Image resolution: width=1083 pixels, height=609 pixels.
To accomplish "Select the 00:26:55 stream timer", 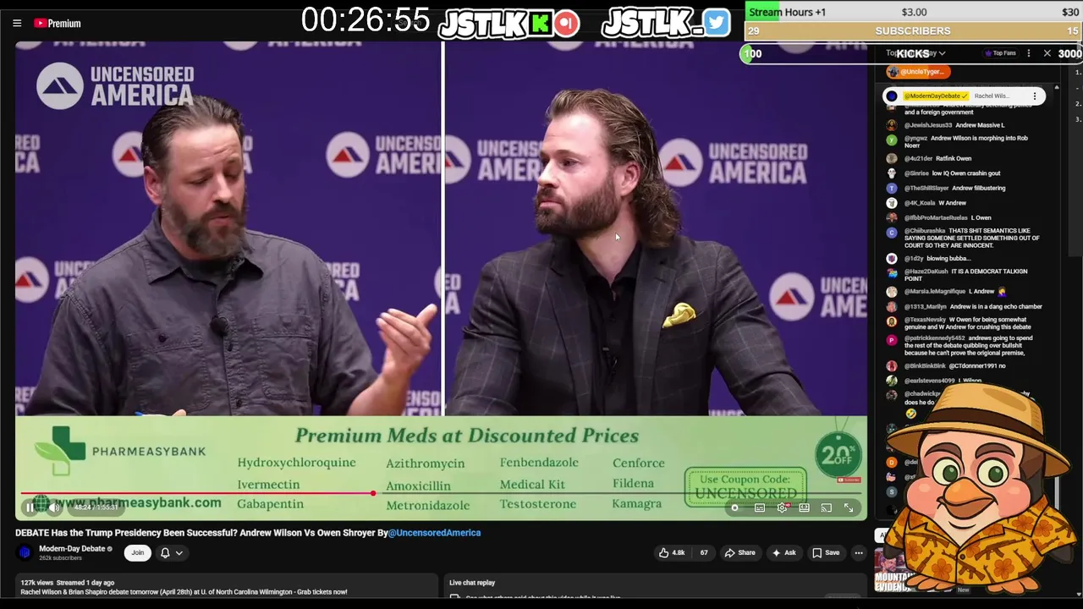I will pyautogui.click(x=366, y=20).
